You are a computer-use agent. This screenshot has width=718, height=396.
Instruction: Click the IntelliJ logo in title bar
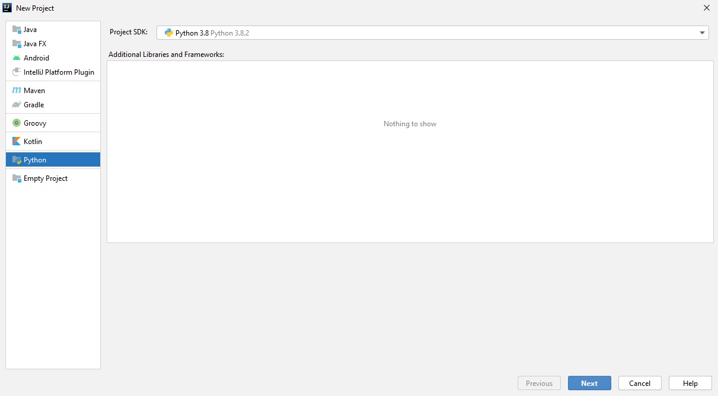point(7,8)
